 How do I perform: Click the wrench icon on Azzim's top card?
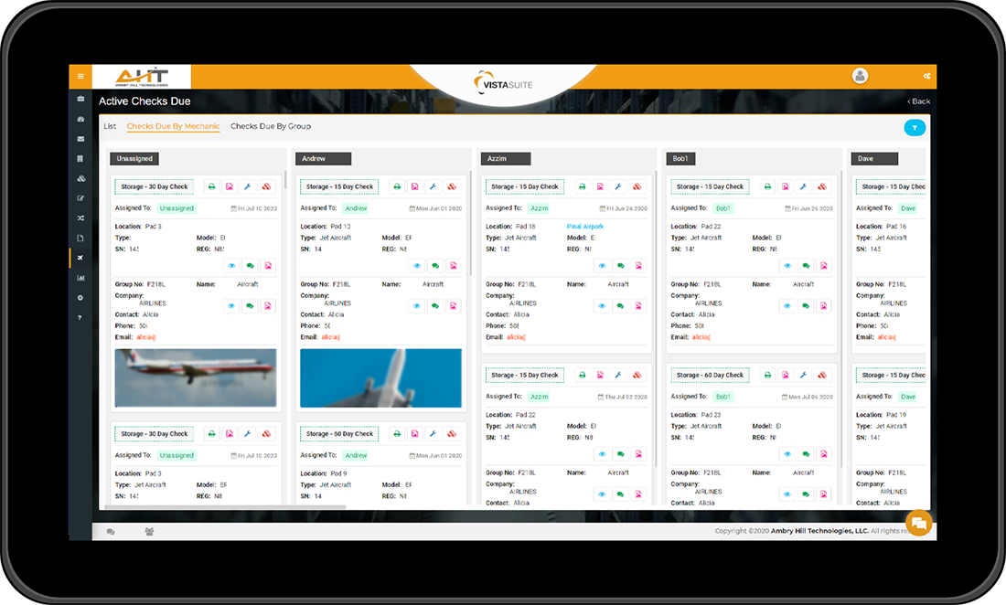click(x=618, y=186)
